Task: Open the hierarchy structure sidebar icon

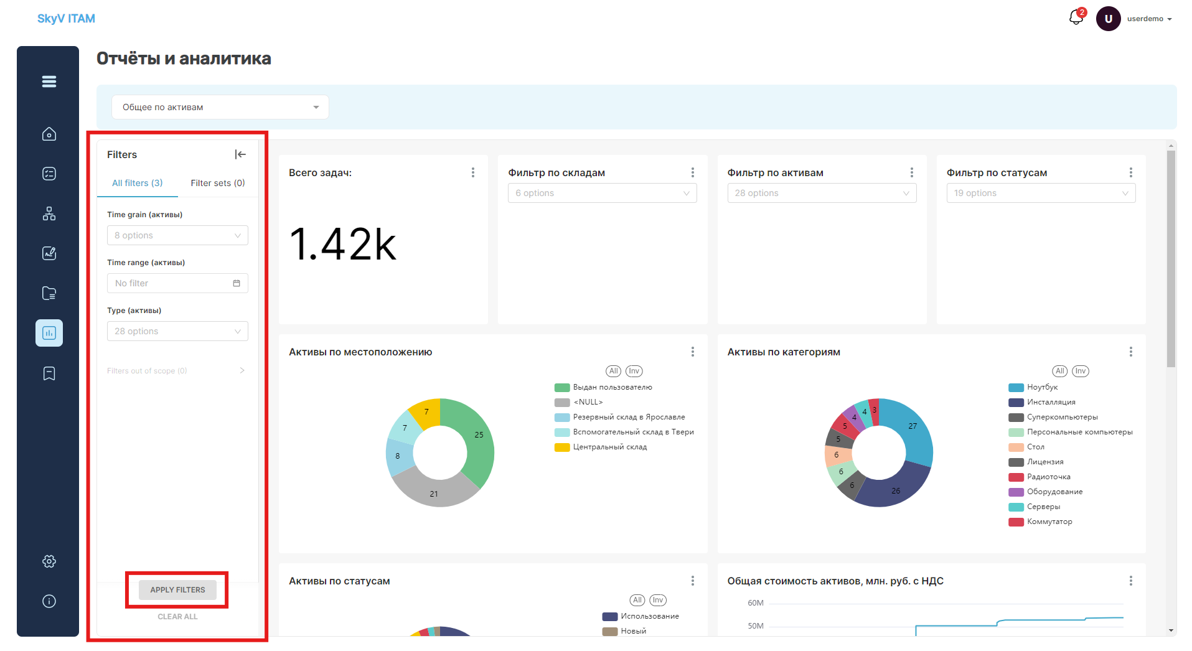Action: 49,213
